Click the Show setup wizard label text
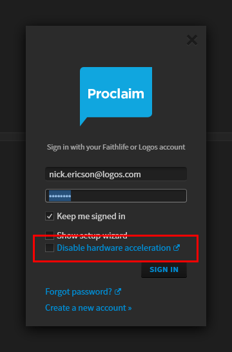 pyautogui.click(x=92, y=235)
